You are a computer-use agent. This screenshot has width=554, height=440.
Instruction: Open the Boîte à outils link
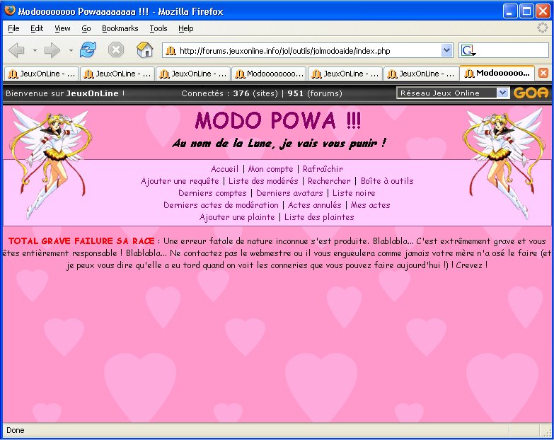pyautogui.click(x=387, y=181)
